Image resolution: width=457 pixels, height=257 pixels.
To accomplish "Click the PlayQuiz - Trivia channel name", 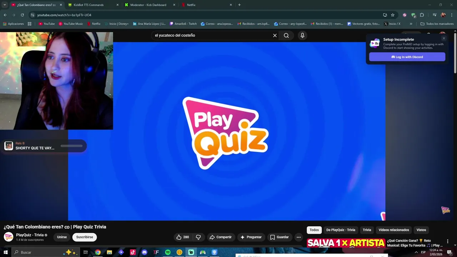I will coord(30,235).
